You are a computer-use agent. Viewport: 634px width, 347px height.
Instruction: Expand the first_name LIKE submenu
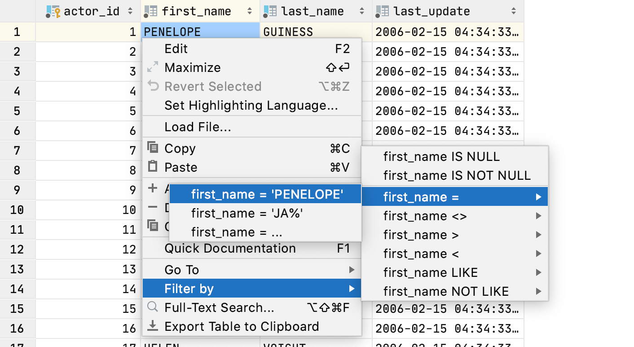(431, 272)
